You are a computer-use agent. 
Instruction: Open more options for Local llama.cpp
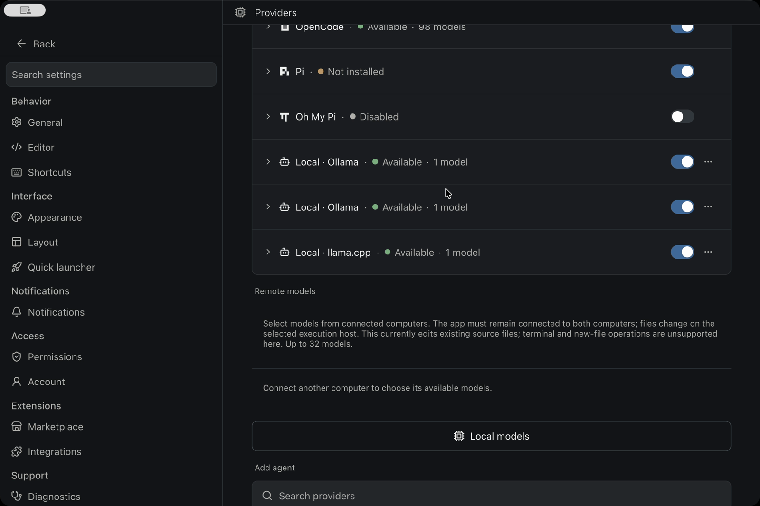point(708,252)
